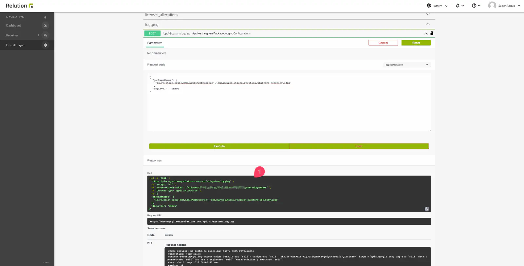The image size is (524, 266).
Task: Click the system gear icon in header
Action: (429, 6)
